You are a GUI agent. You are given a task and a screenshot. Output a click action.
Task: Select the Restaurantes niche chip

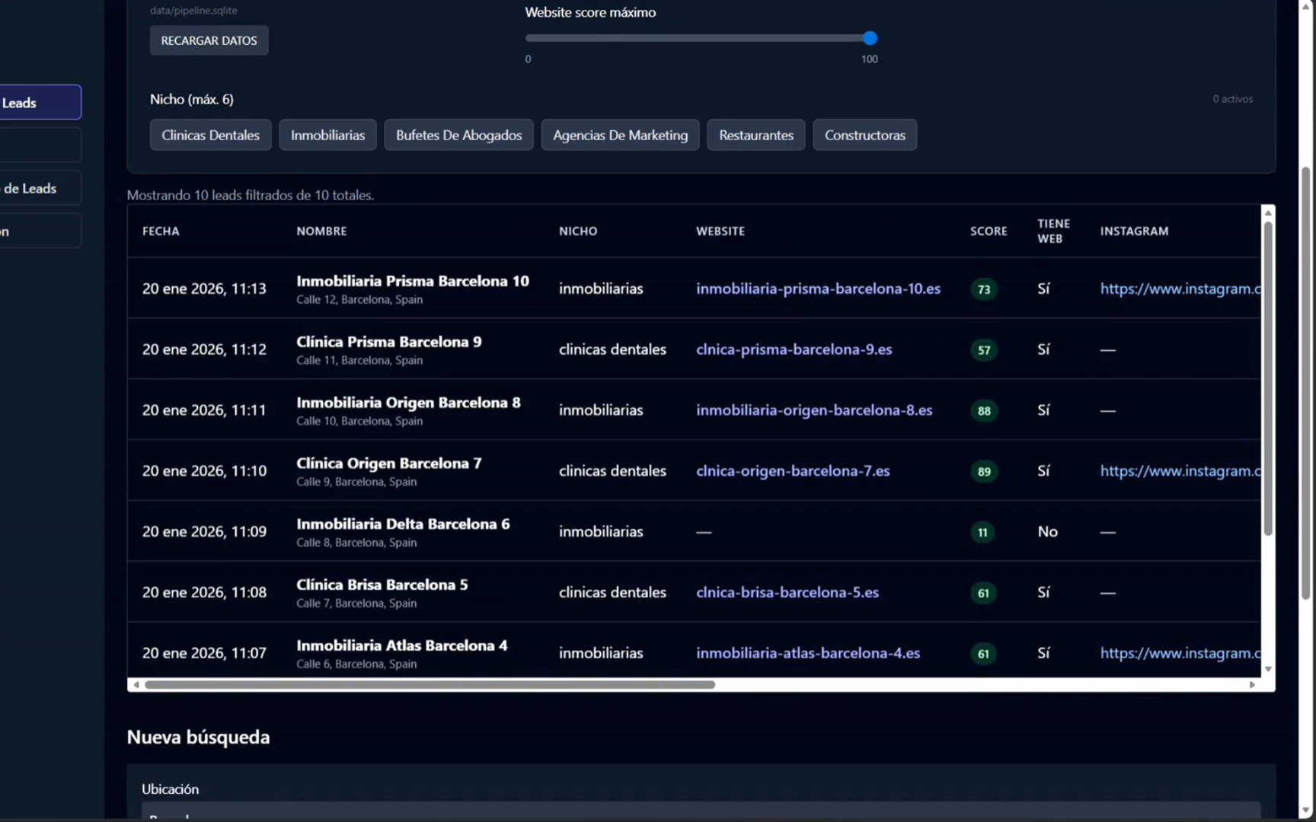755,135
